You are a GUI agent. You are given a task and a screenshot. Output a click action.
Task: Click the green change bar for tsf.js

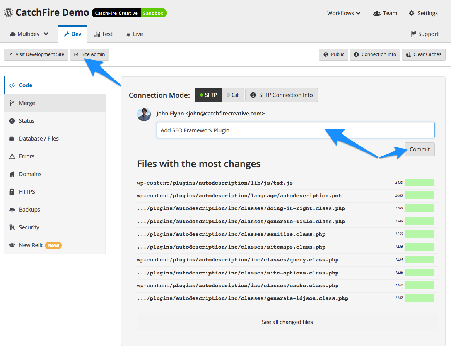tap(420, 183)
